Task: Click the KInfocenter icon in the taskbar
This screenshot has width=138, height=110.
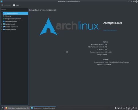Action: click(32, 108)
